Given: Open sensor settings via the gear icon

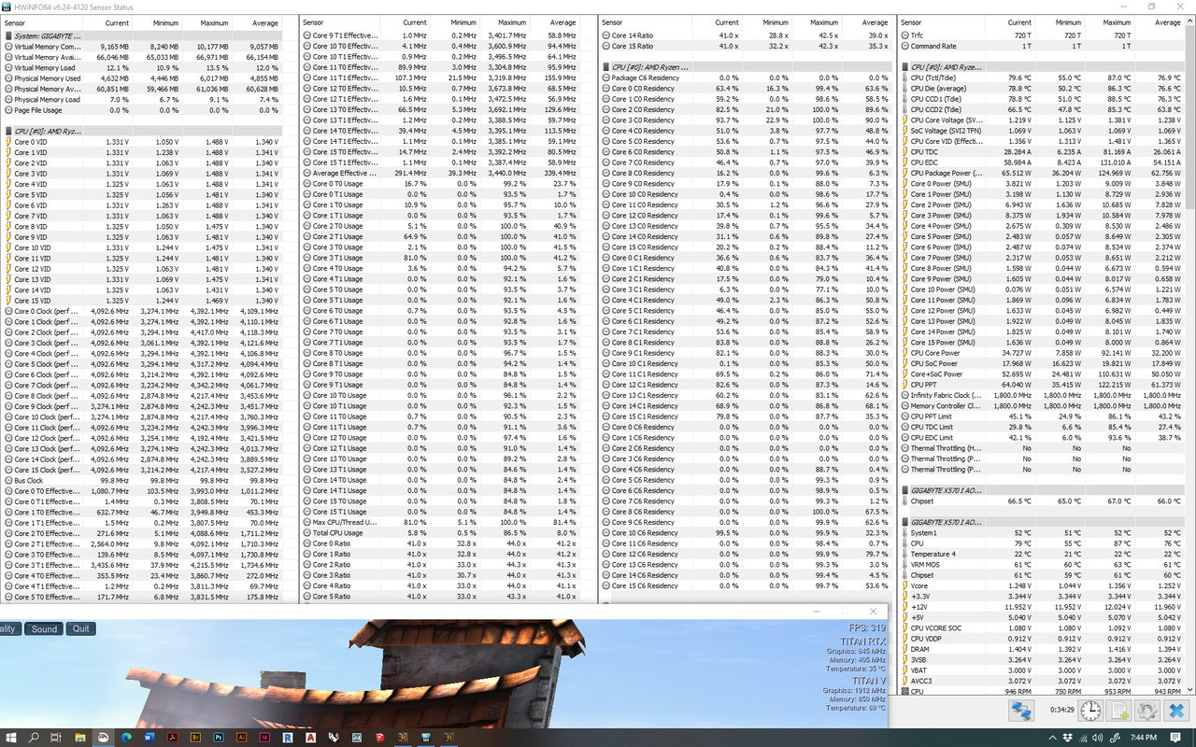Looking at the screenshot, I should [x=1147, y=711].
